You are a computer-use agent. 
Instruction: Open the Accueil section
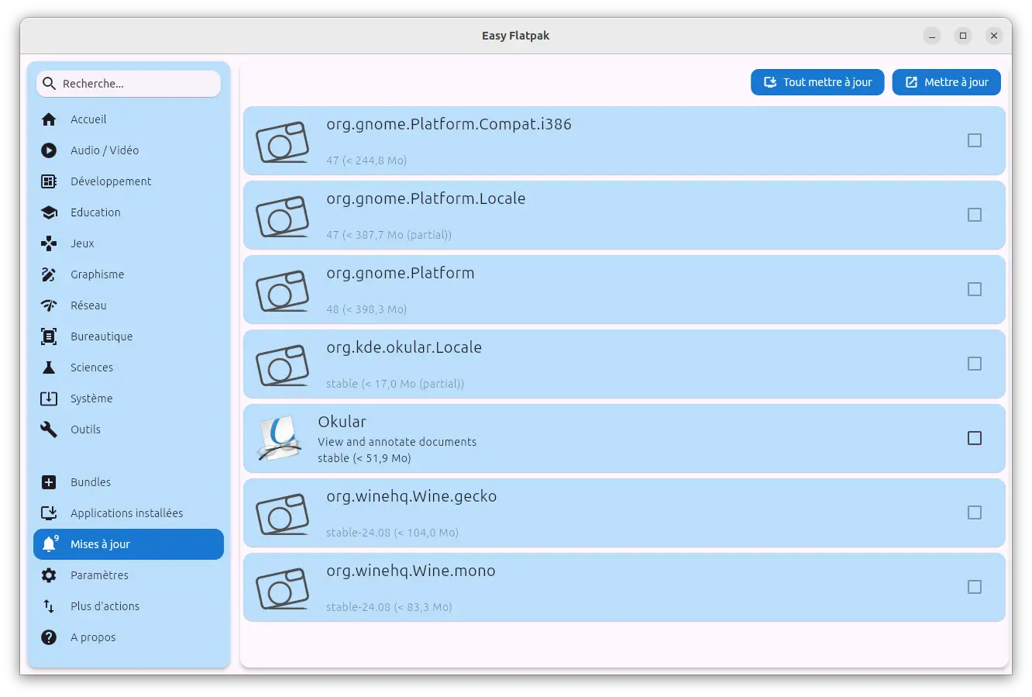(129, 119)
